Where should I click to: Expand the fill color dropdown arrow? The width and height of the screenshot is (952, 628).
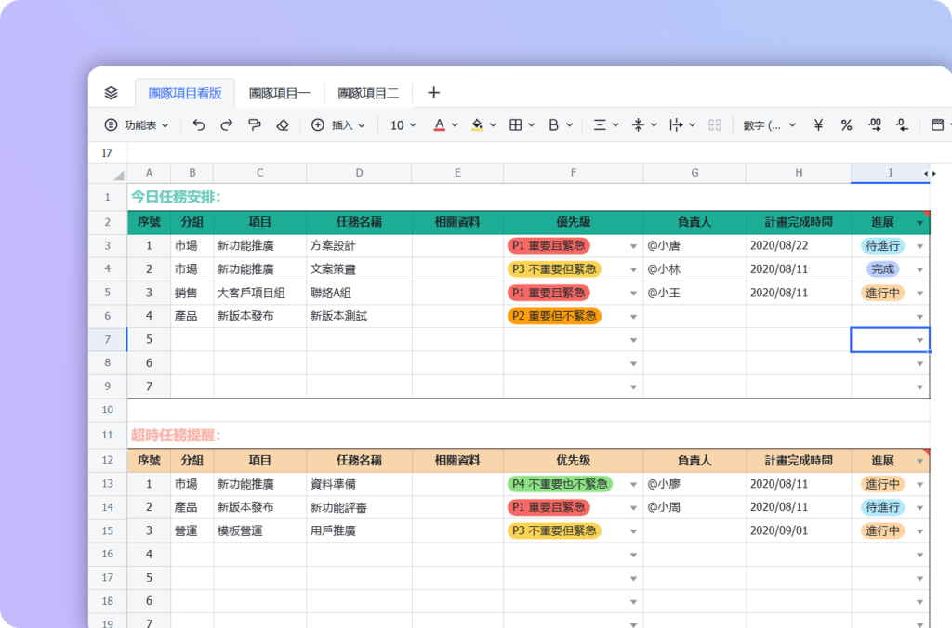coord(493,125)
